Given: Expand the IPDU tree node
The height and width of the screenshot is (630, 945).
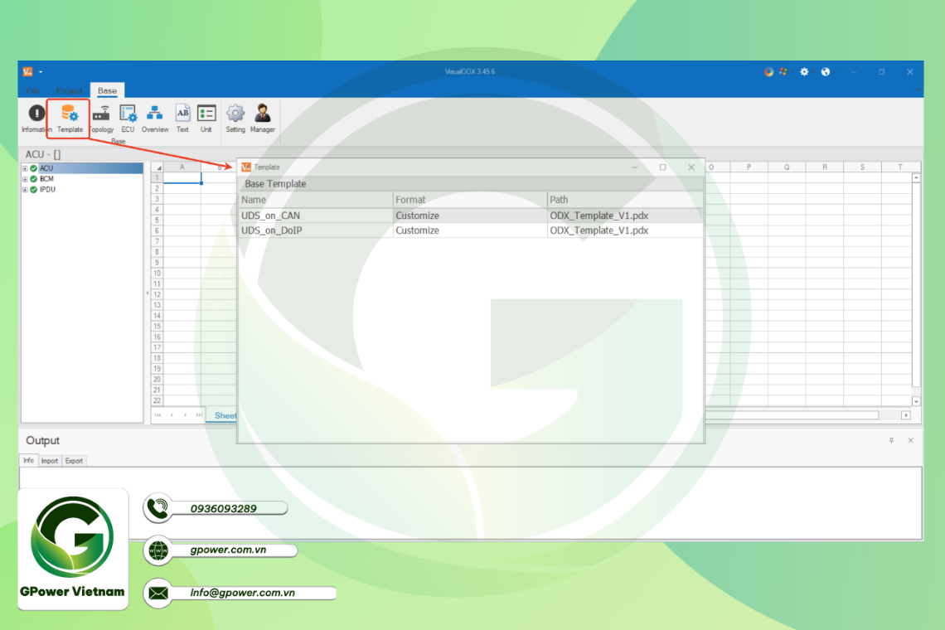Looking at the screenshot, I should coord(25,190).
